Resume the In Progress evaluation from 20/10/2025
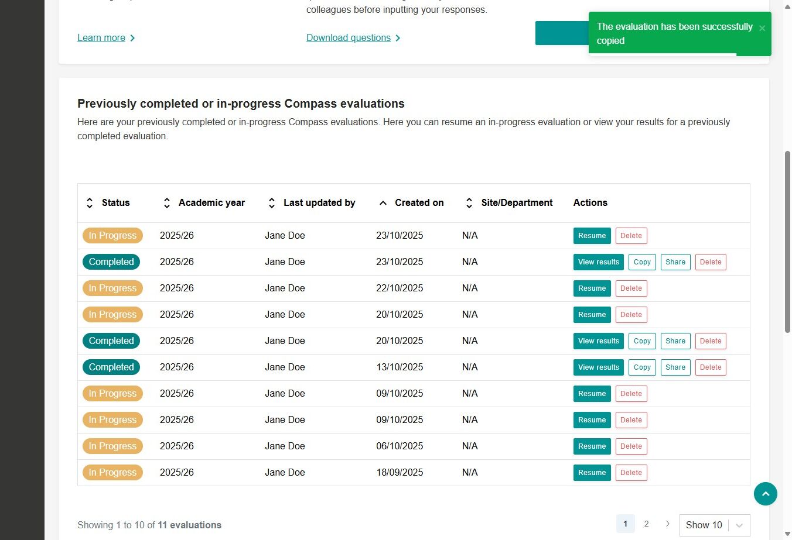Screen dimensions: 792x540 [592, 315]
